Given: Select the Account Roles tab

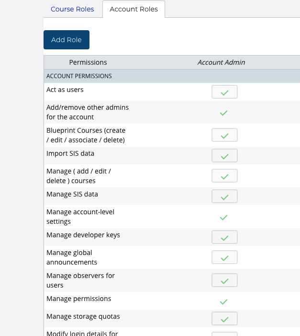Looking at the screenshot, I should [133, 9].
